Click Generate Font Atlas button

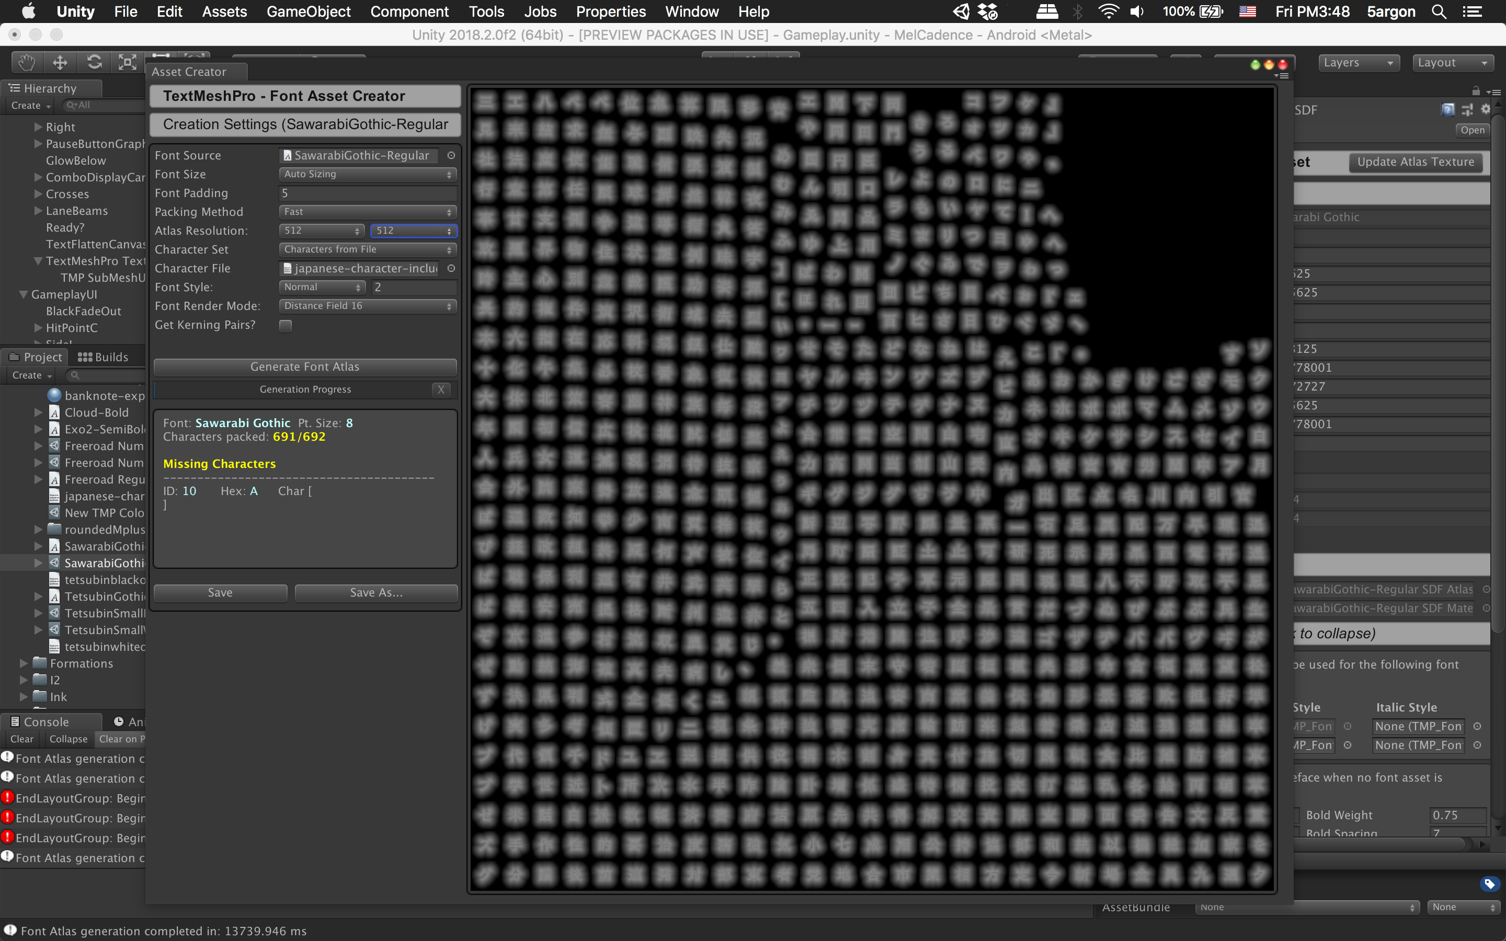305,367
